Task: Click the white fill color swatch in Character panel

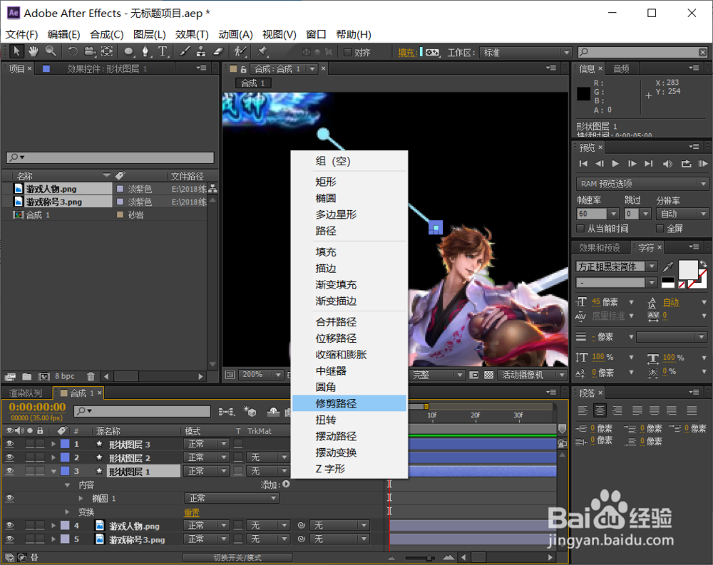Action: click(x=687, y=269)
